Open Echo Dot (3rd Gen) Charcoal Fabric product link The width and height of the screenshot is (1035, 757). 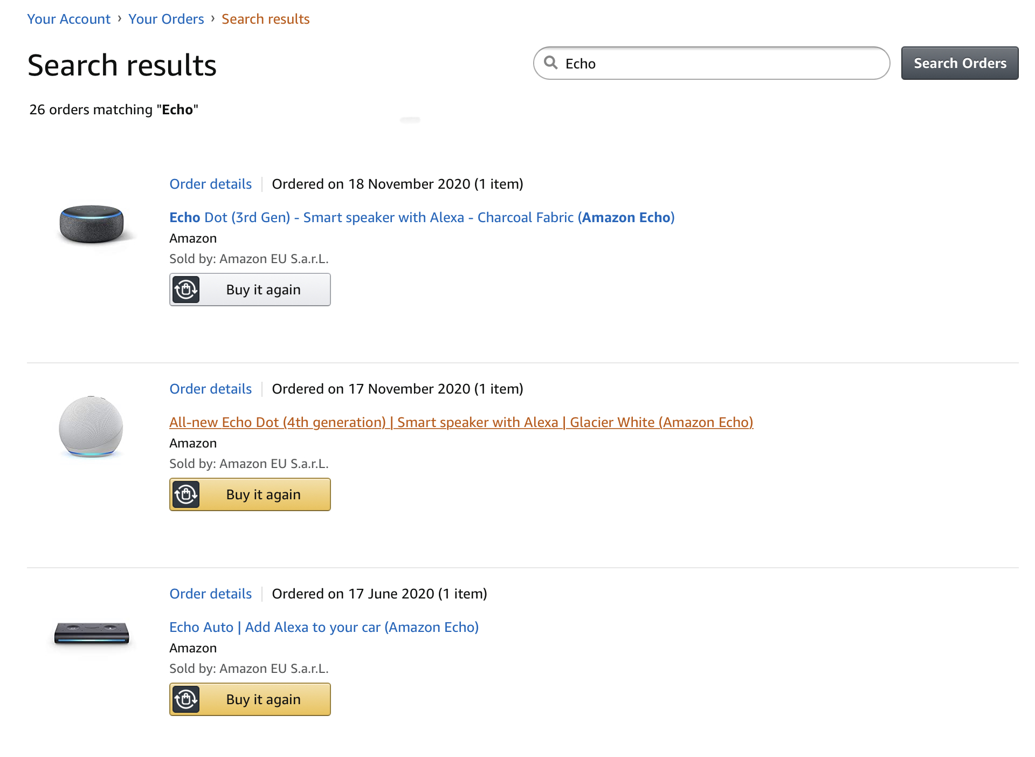(x=422, y=217)
